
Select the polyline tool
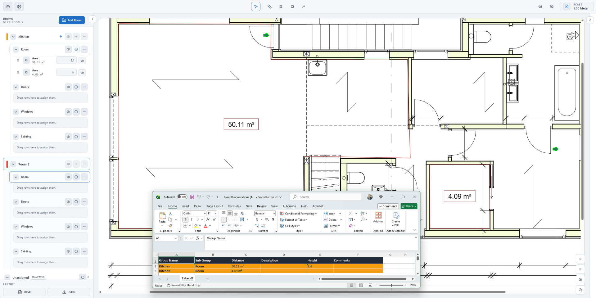(304, 7)
